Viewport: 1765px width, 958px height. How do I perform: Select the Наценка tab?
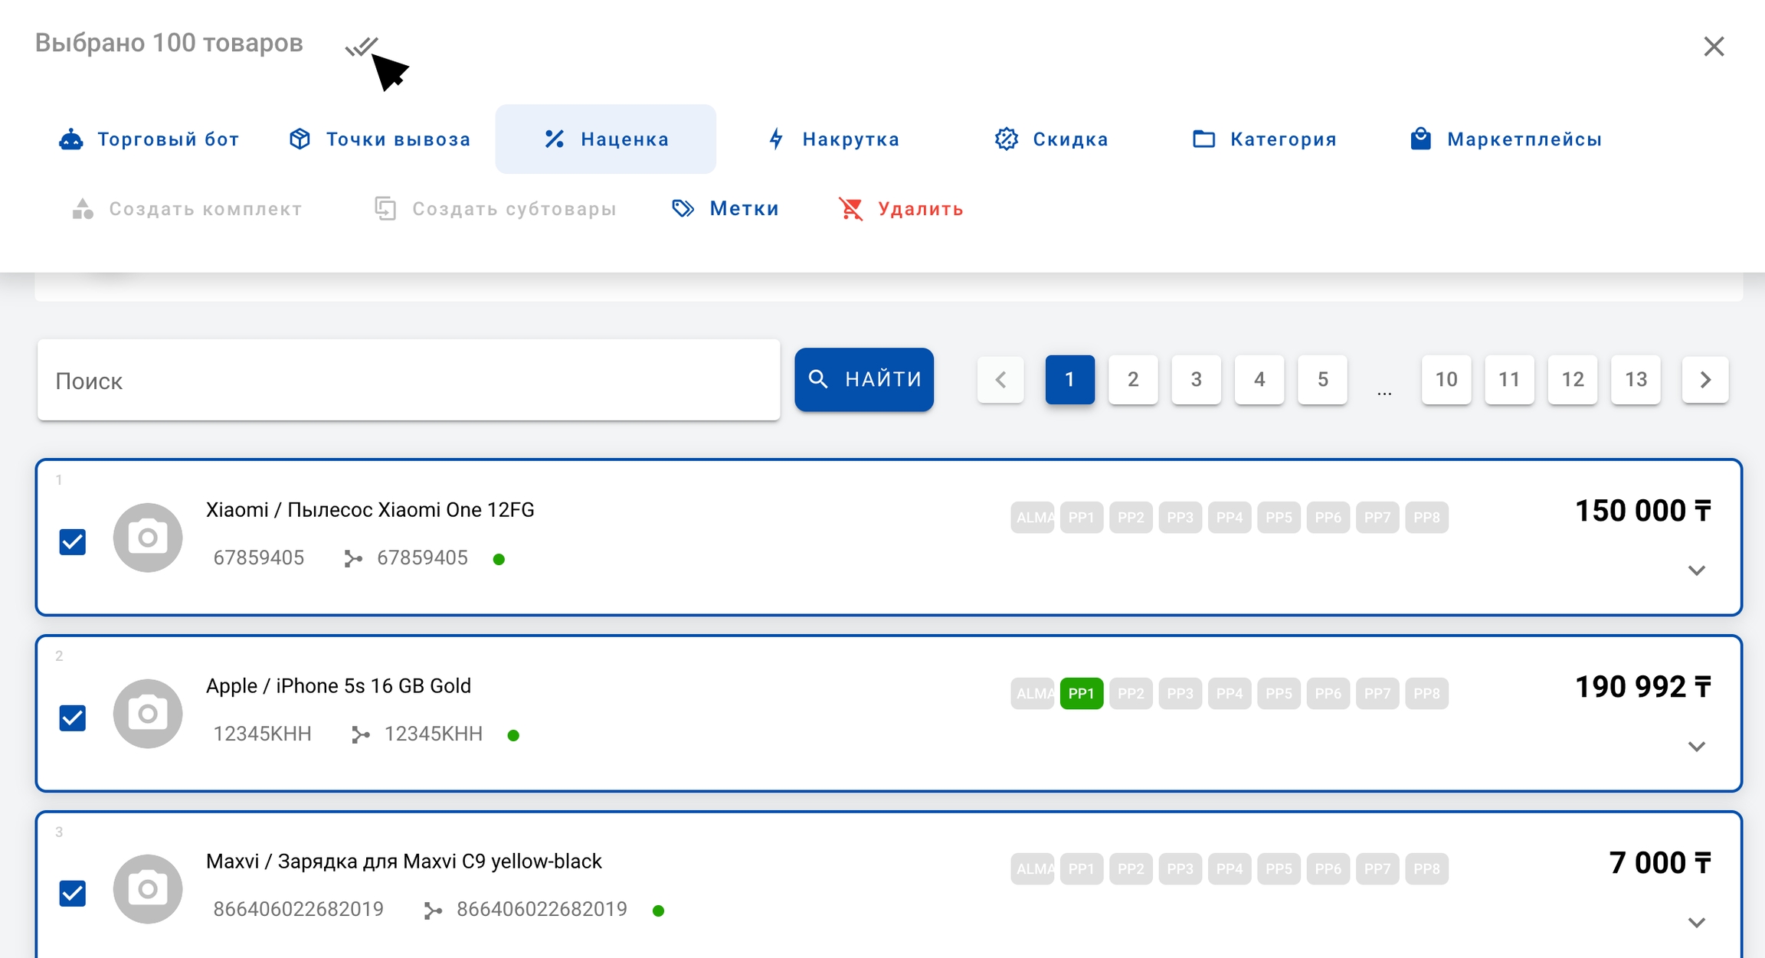(x=605, y=139)
